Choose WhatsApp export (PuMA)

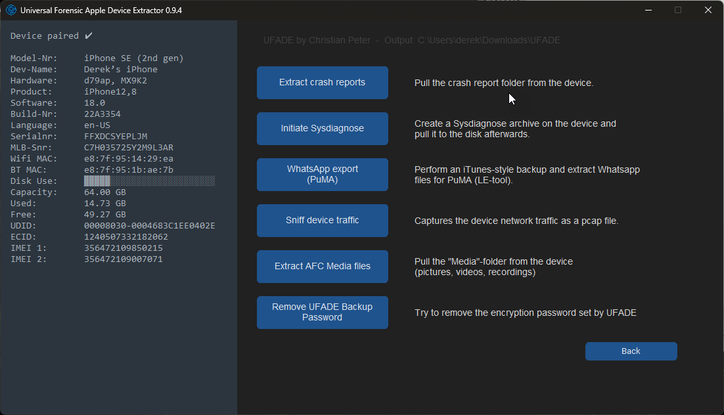(322, 175)
